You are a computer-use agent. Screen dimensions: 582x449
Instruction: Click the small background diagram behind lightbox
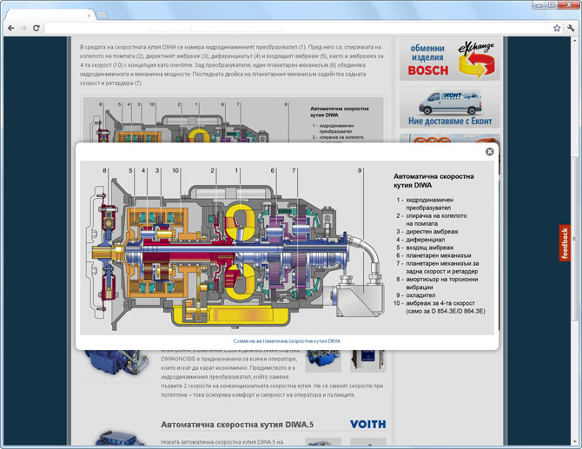tap(233, 120)
